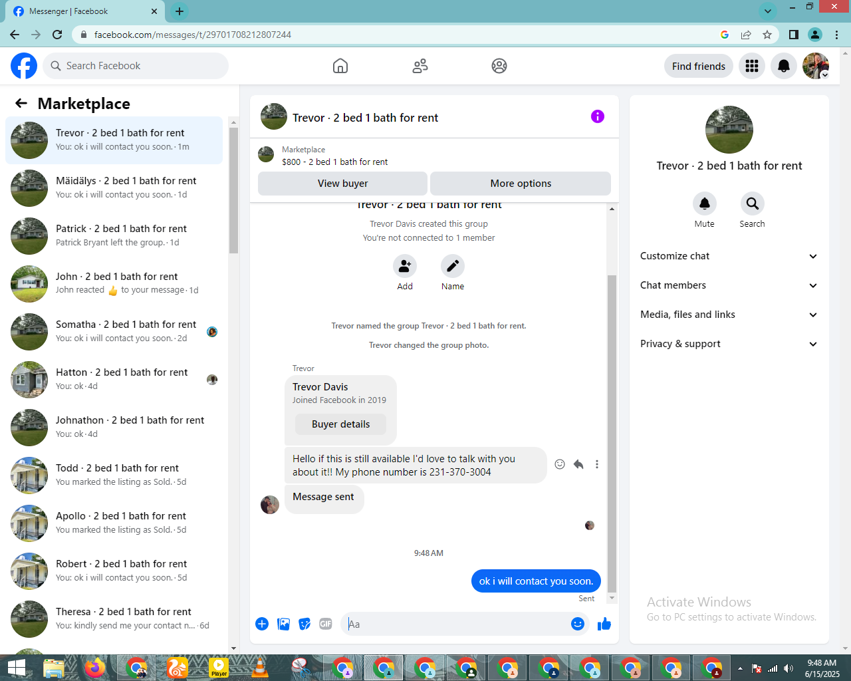
Task: Open VLC media player from the taskbar
Action: pyautogui.click(x=260, y=668)
